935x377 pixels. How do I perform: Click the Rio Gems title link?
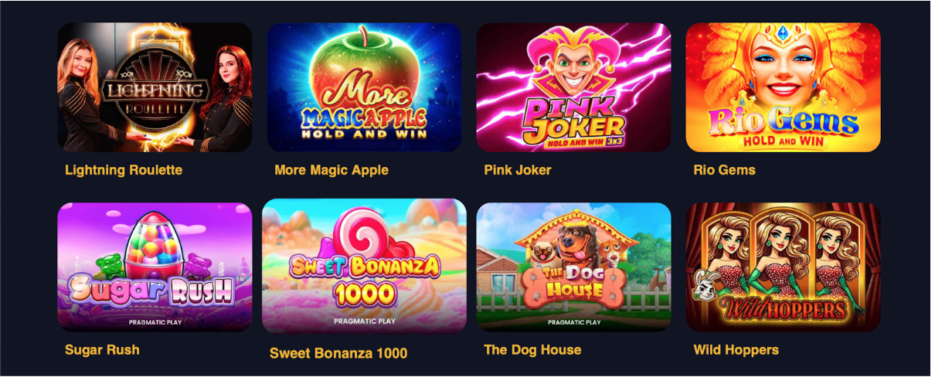click(725, 170)
